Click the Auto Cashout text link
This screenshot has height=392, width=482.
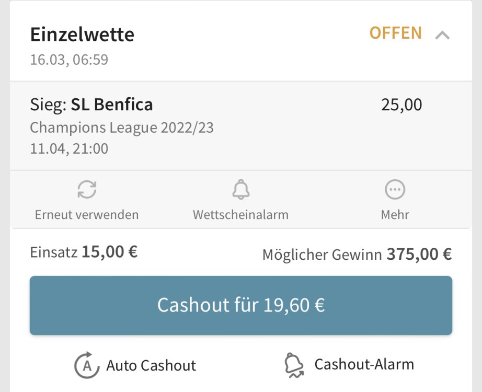point(151,365)
